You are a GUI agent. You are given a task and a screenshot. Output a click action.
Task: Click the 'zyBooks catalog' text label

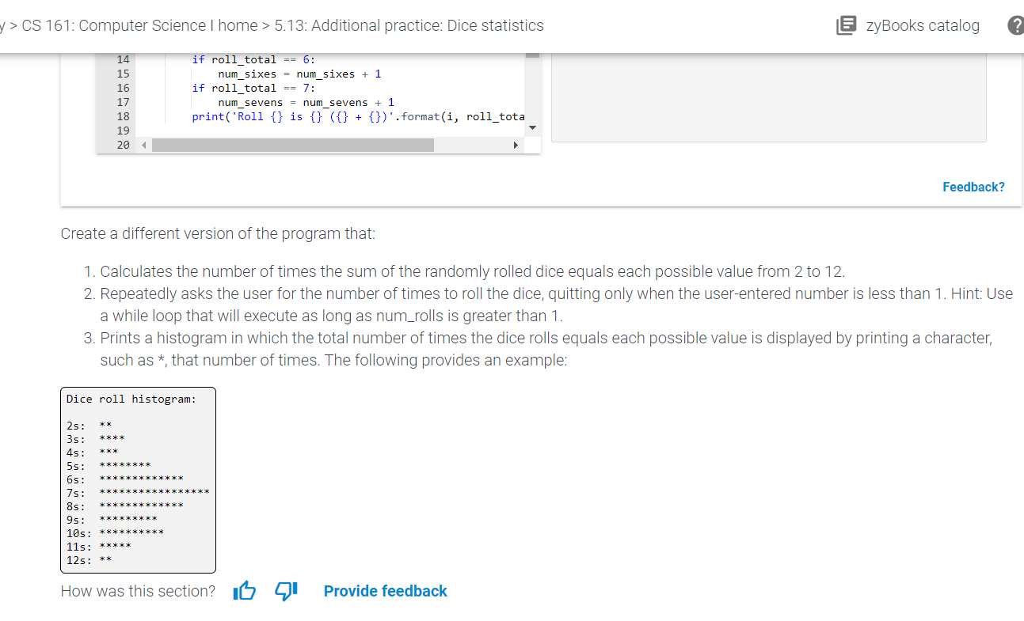click(923, 25)
